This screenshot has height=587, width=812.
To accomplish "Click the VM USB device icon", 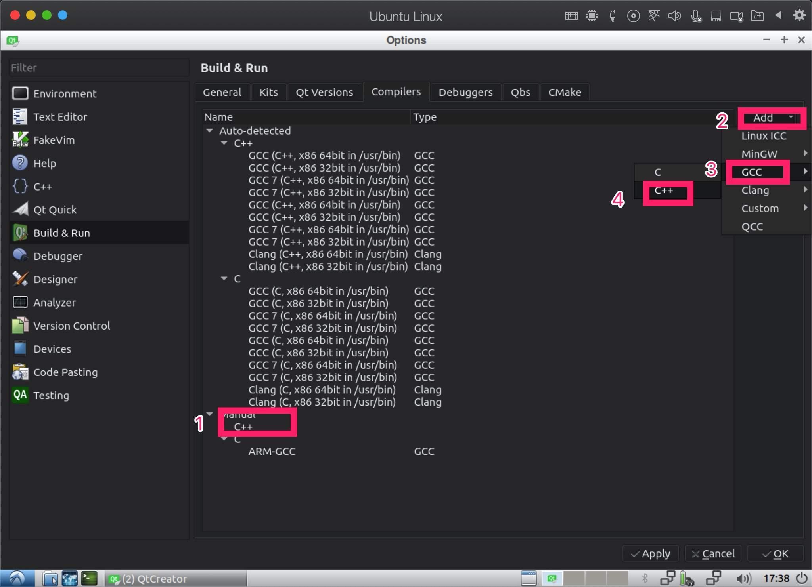I will point(613,16).
